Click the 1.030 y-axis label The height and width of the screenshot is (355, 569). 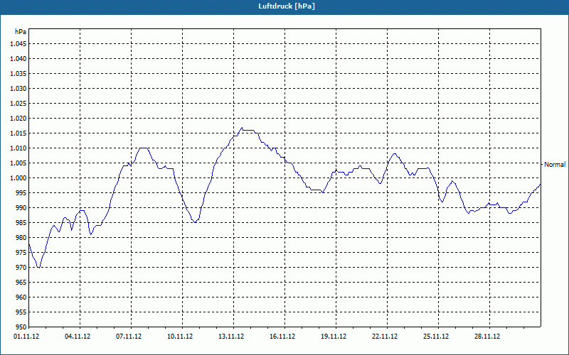tap(18, 88)
